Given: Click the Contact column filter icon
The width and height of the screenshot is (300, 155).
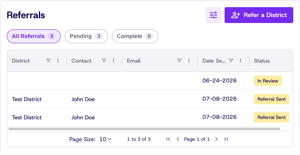Looking at the screenshot, I should (104, 61).
